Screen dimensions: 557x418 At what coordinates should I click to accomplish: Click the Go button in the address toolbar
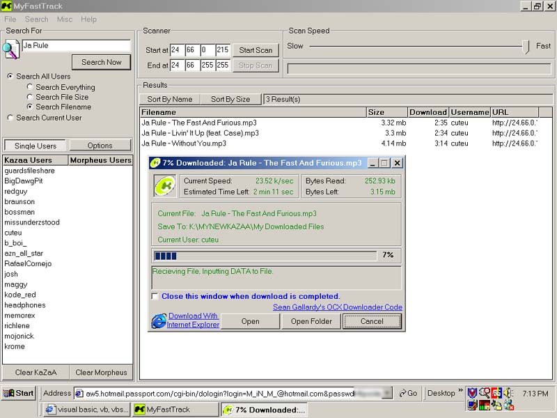pos(408,393)
